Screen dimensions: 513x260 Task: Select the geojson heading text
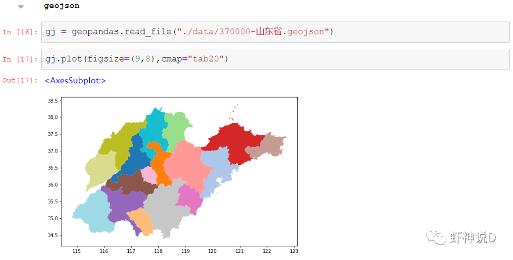61,6
